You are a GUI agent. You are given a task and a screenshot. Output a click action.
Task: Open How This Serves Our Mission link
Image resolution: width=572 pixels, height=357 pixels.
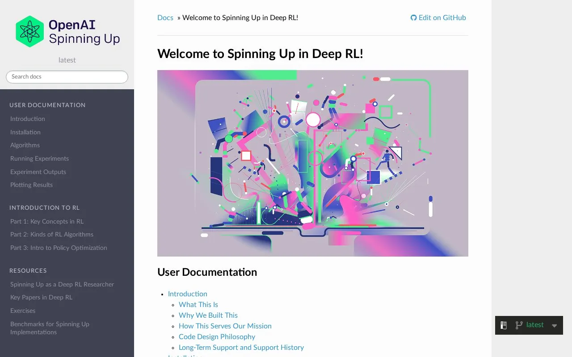tap(225, 326)
